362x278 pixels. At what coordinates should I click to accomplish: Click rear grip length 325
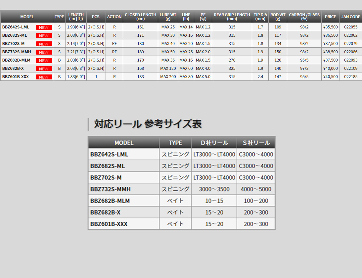point(232,69)
